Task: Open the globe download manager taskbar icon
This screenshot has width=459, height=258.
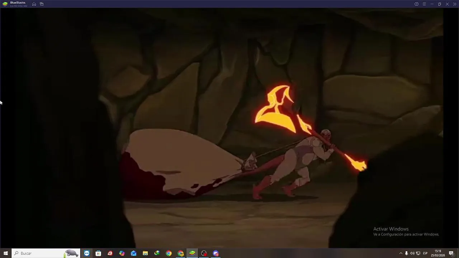Action: pyautogui.click(x=157, y=253)
